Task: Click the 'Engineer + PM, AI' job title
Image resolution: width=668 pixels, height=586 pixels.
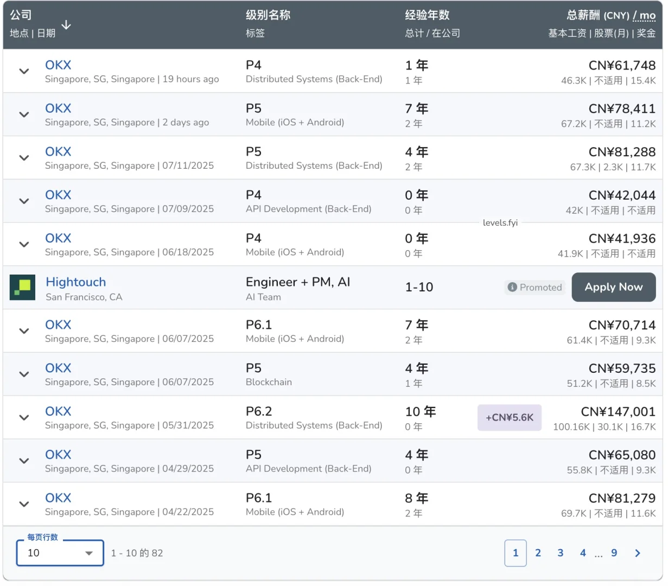Action: (298, 282)
